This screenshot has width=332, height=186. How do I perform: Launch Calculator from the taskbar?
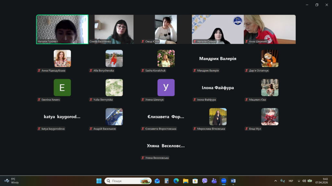click(x=167, y=181)
